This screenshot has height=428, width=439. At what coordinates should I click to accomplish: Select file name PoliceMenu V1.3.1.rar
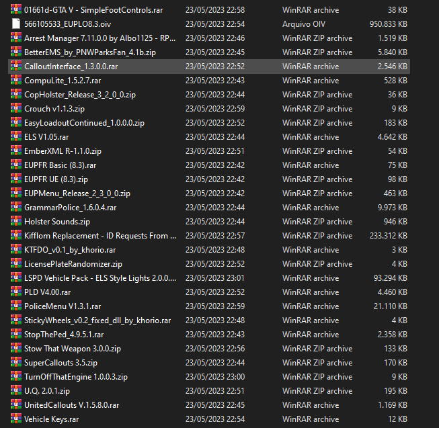click(x=63, y=306)
